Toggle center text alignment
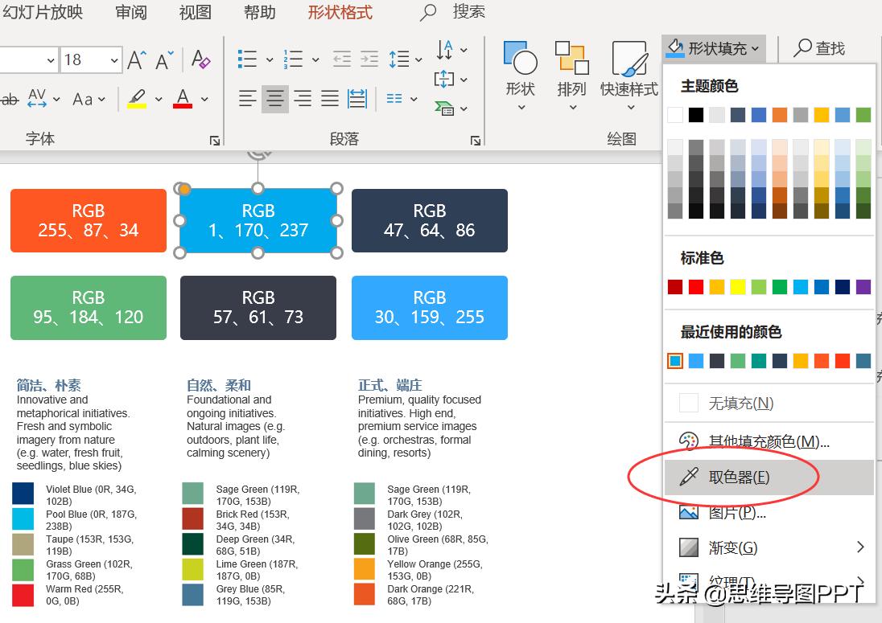The image size is (882, 623). [275, 99]
